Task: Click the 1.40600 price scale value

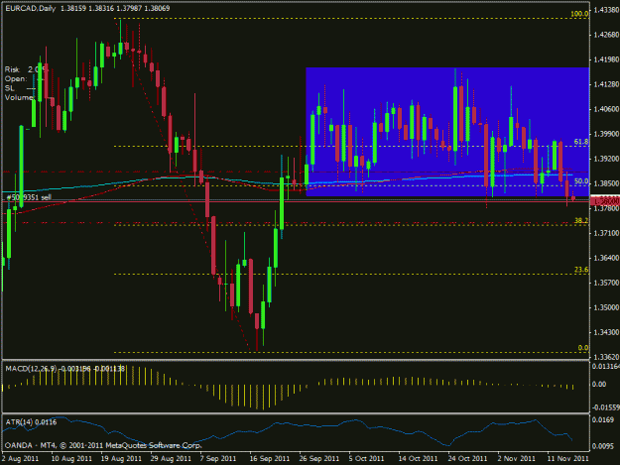Action: pos(606,109)
